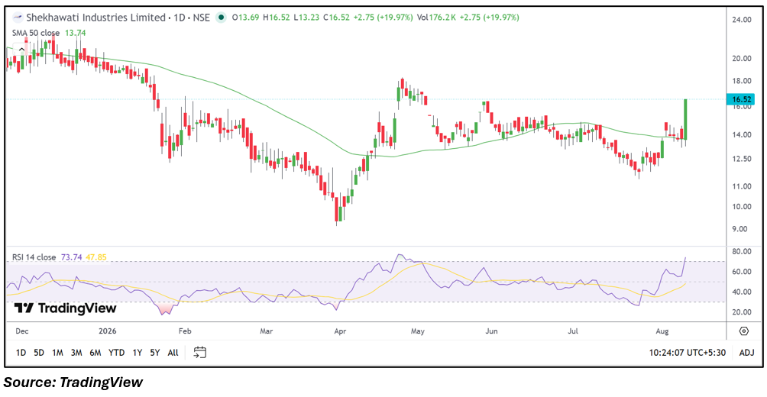Select the 1M time range
Screen dimensions: 767x397
coord(58,353)
